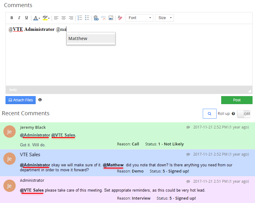Click speech bubble icon on VTE Sales comment
This screenshot has height=203, width=255.
pos(188,154)
